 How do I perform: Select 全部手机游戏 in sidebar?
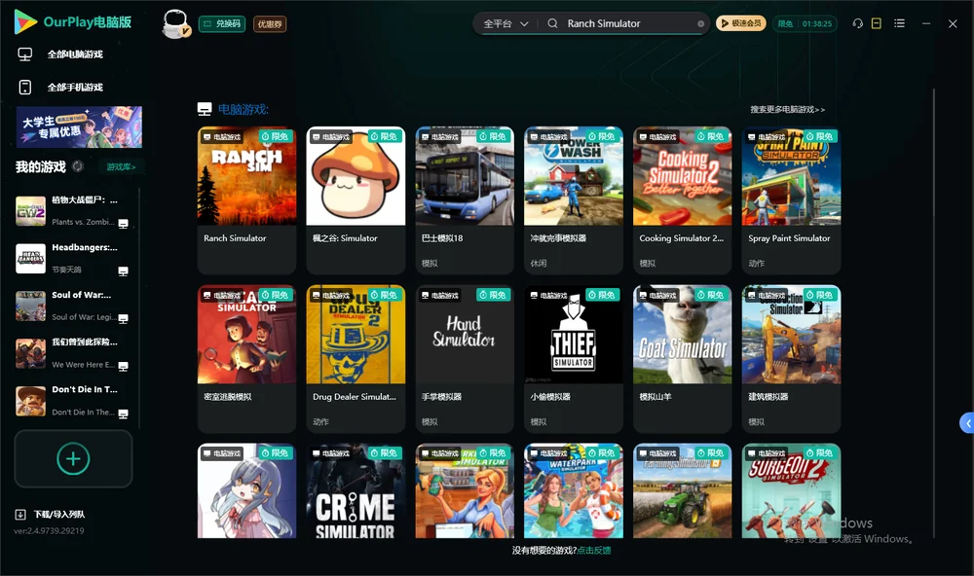(75, 87)
